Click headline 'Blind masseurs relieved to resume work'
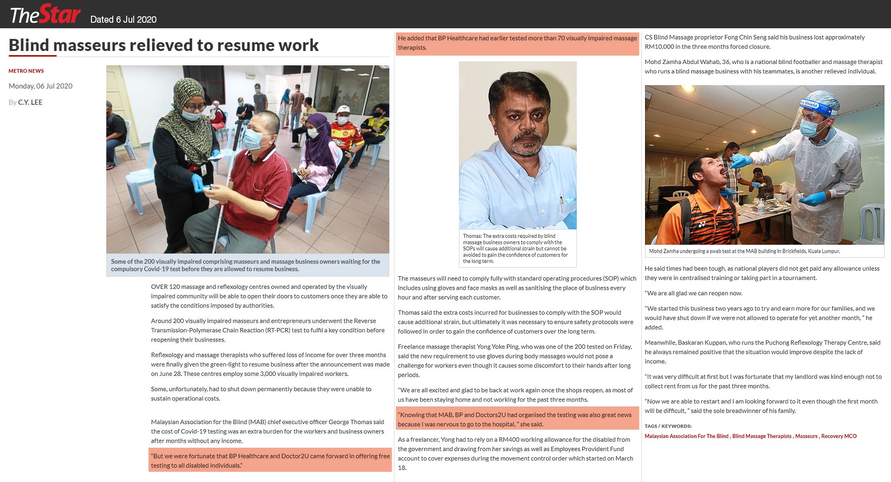 (x=164, y=45)
